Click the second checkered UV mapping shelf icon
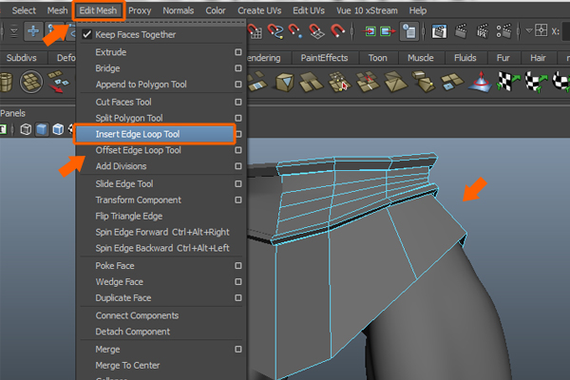The width and height of the screenshot is (570, 380). [536, 83]
